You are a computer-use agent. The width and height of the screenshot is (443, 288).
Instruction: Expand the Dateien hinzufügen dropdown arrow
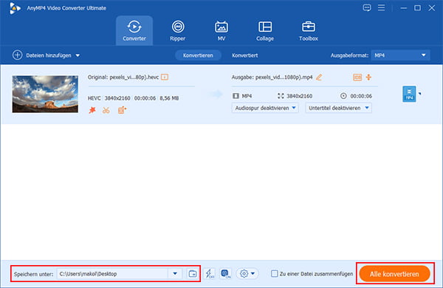pos(78,55)
